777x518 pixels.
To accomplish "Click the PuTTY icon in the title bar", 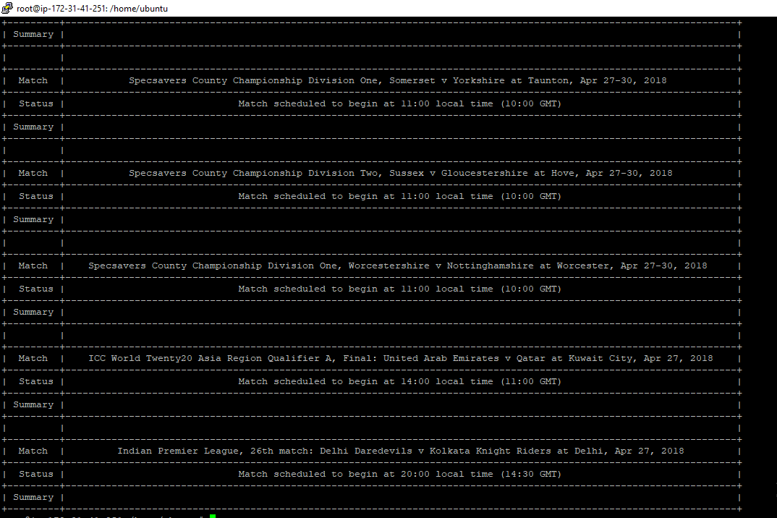I will click(x=7, y=8).
